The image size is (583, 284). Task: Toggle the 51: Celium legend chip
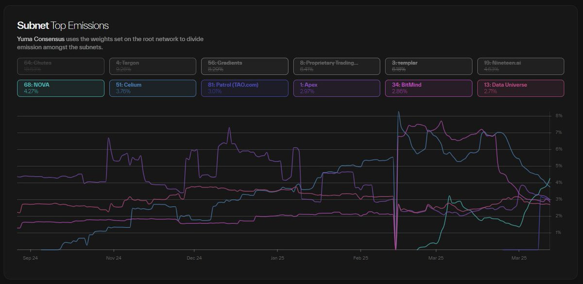tap(153, 88)
